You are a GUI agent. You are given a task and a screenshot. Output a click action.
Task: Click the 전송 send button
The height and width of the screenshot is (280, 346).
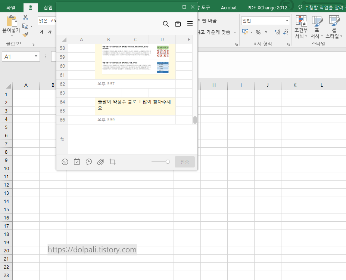185,162
